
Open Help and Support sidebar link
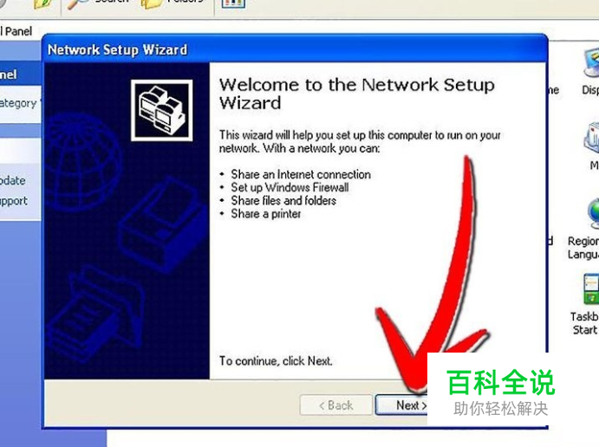coord(14,201)
